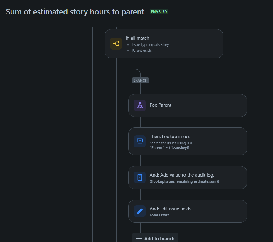Click the ENABLED status badge
This screenshot has height=242, width=273.
[x=159, y=11]
